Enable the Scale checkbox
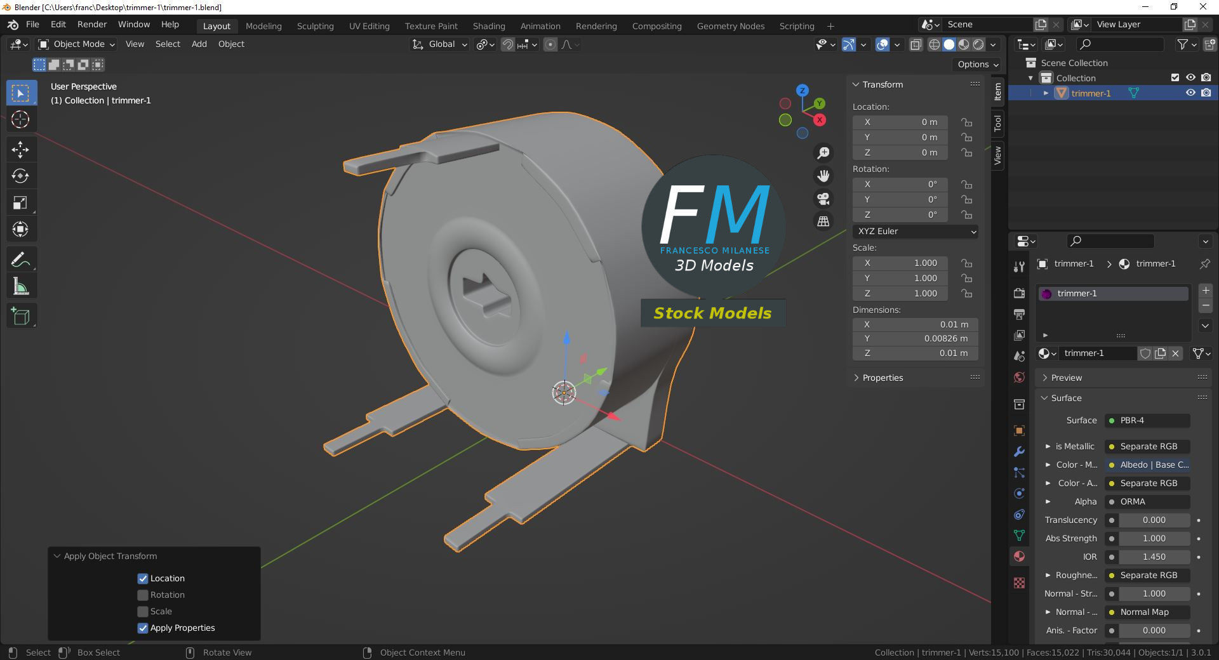Image resolution: width=1219 pixels, height=660 pixels. click(143, 611)
